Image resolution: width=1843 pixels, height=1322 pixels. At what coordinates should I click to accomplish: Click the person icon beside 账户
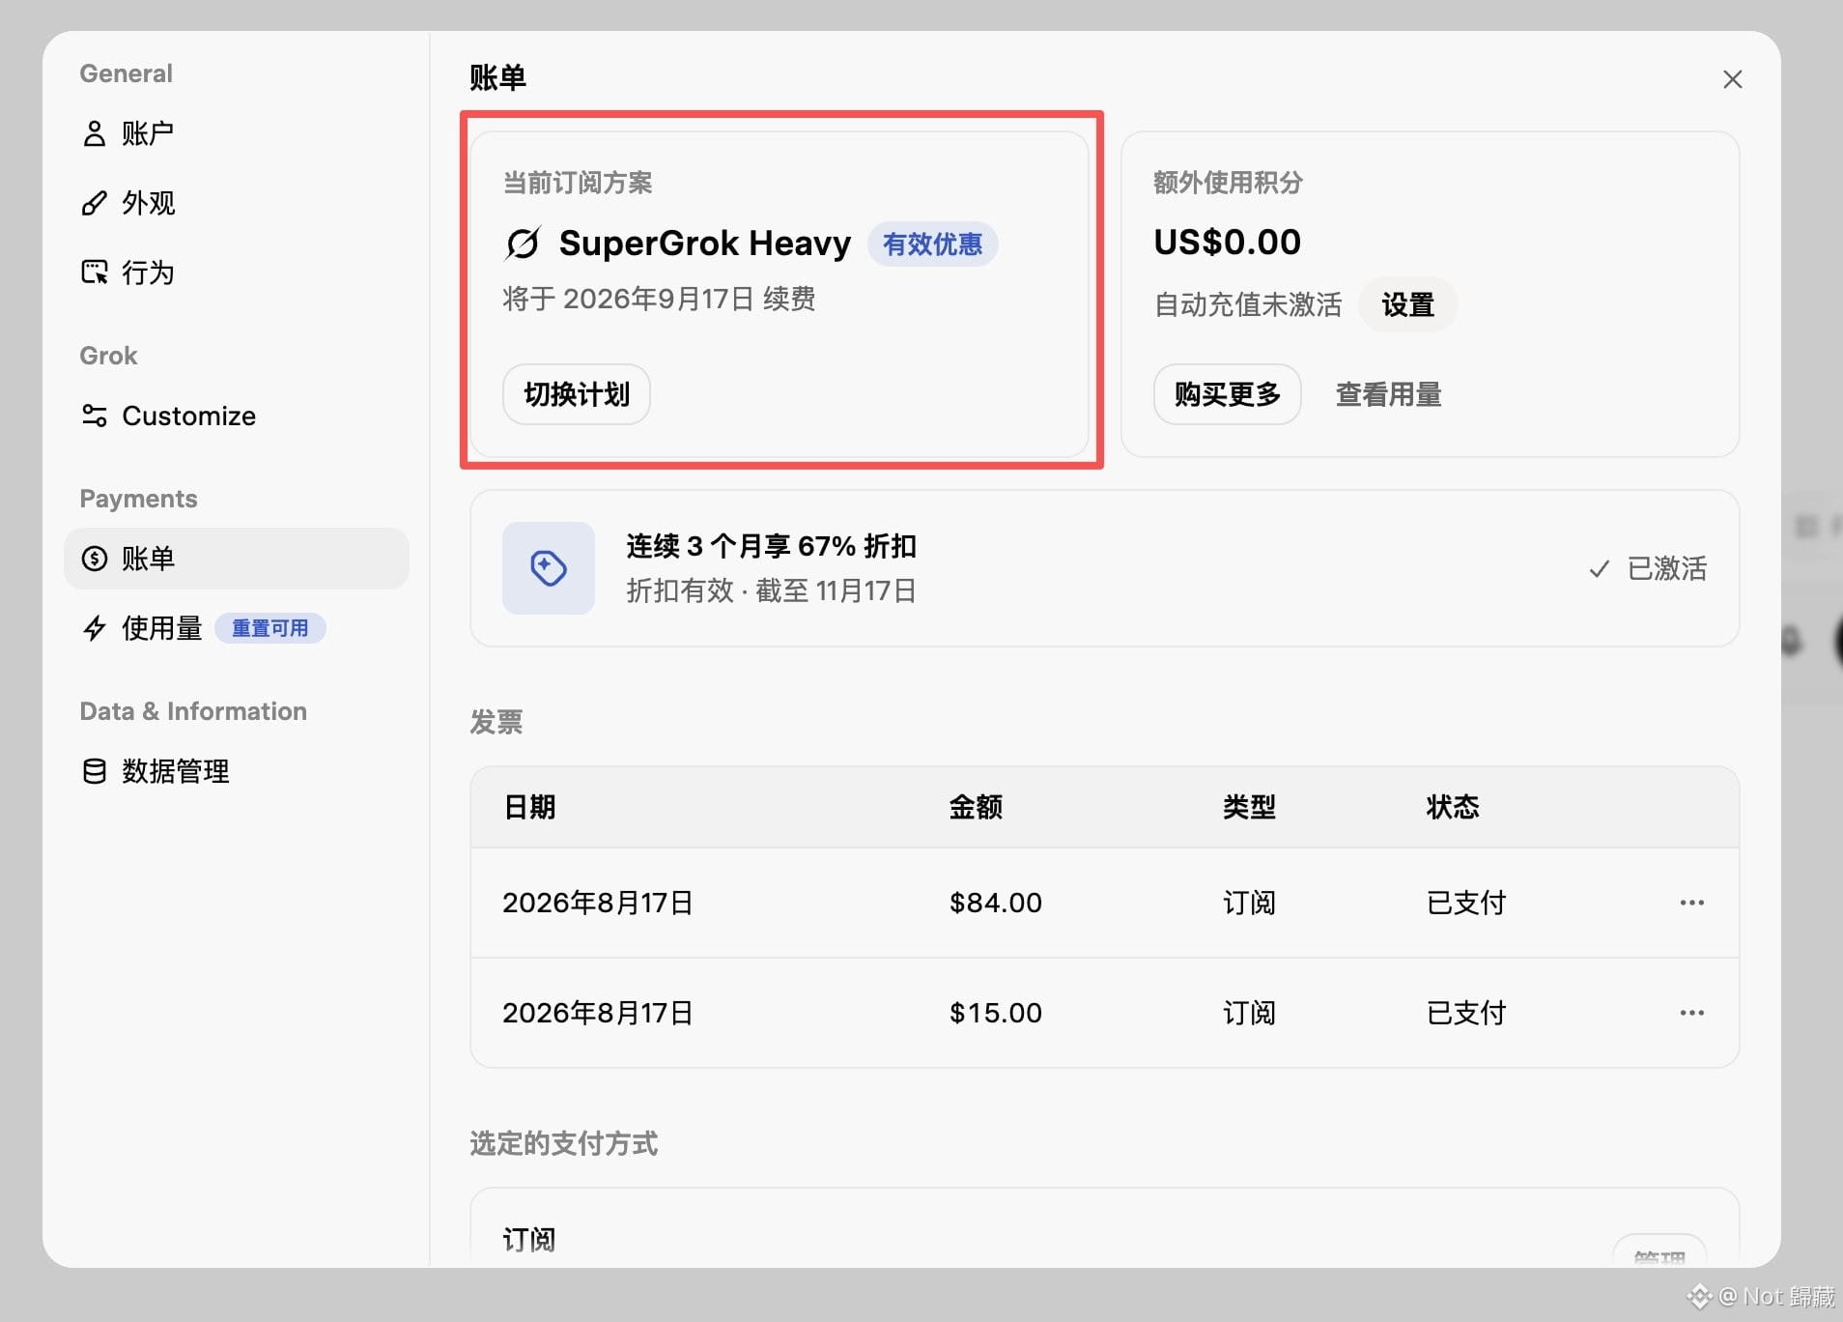(x=94, y=133)
